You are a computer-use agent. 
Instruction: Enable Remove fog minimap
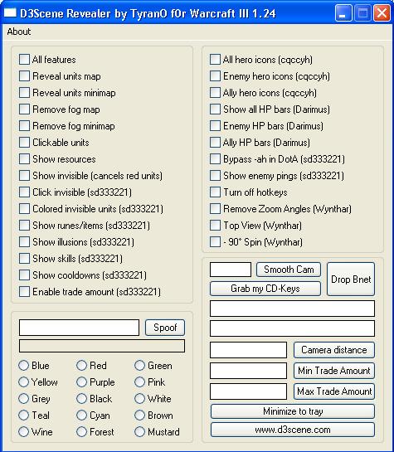click(x=25, y=126)
